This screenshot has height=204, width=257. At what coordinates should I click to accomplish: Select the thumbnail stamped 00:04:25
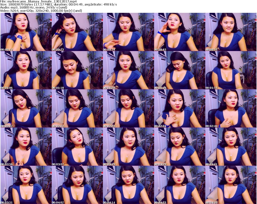[179, 185]
